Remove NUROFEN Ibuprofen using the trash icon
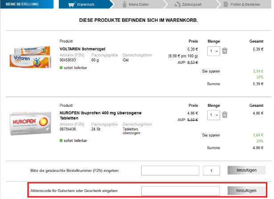 coord(225,115)
